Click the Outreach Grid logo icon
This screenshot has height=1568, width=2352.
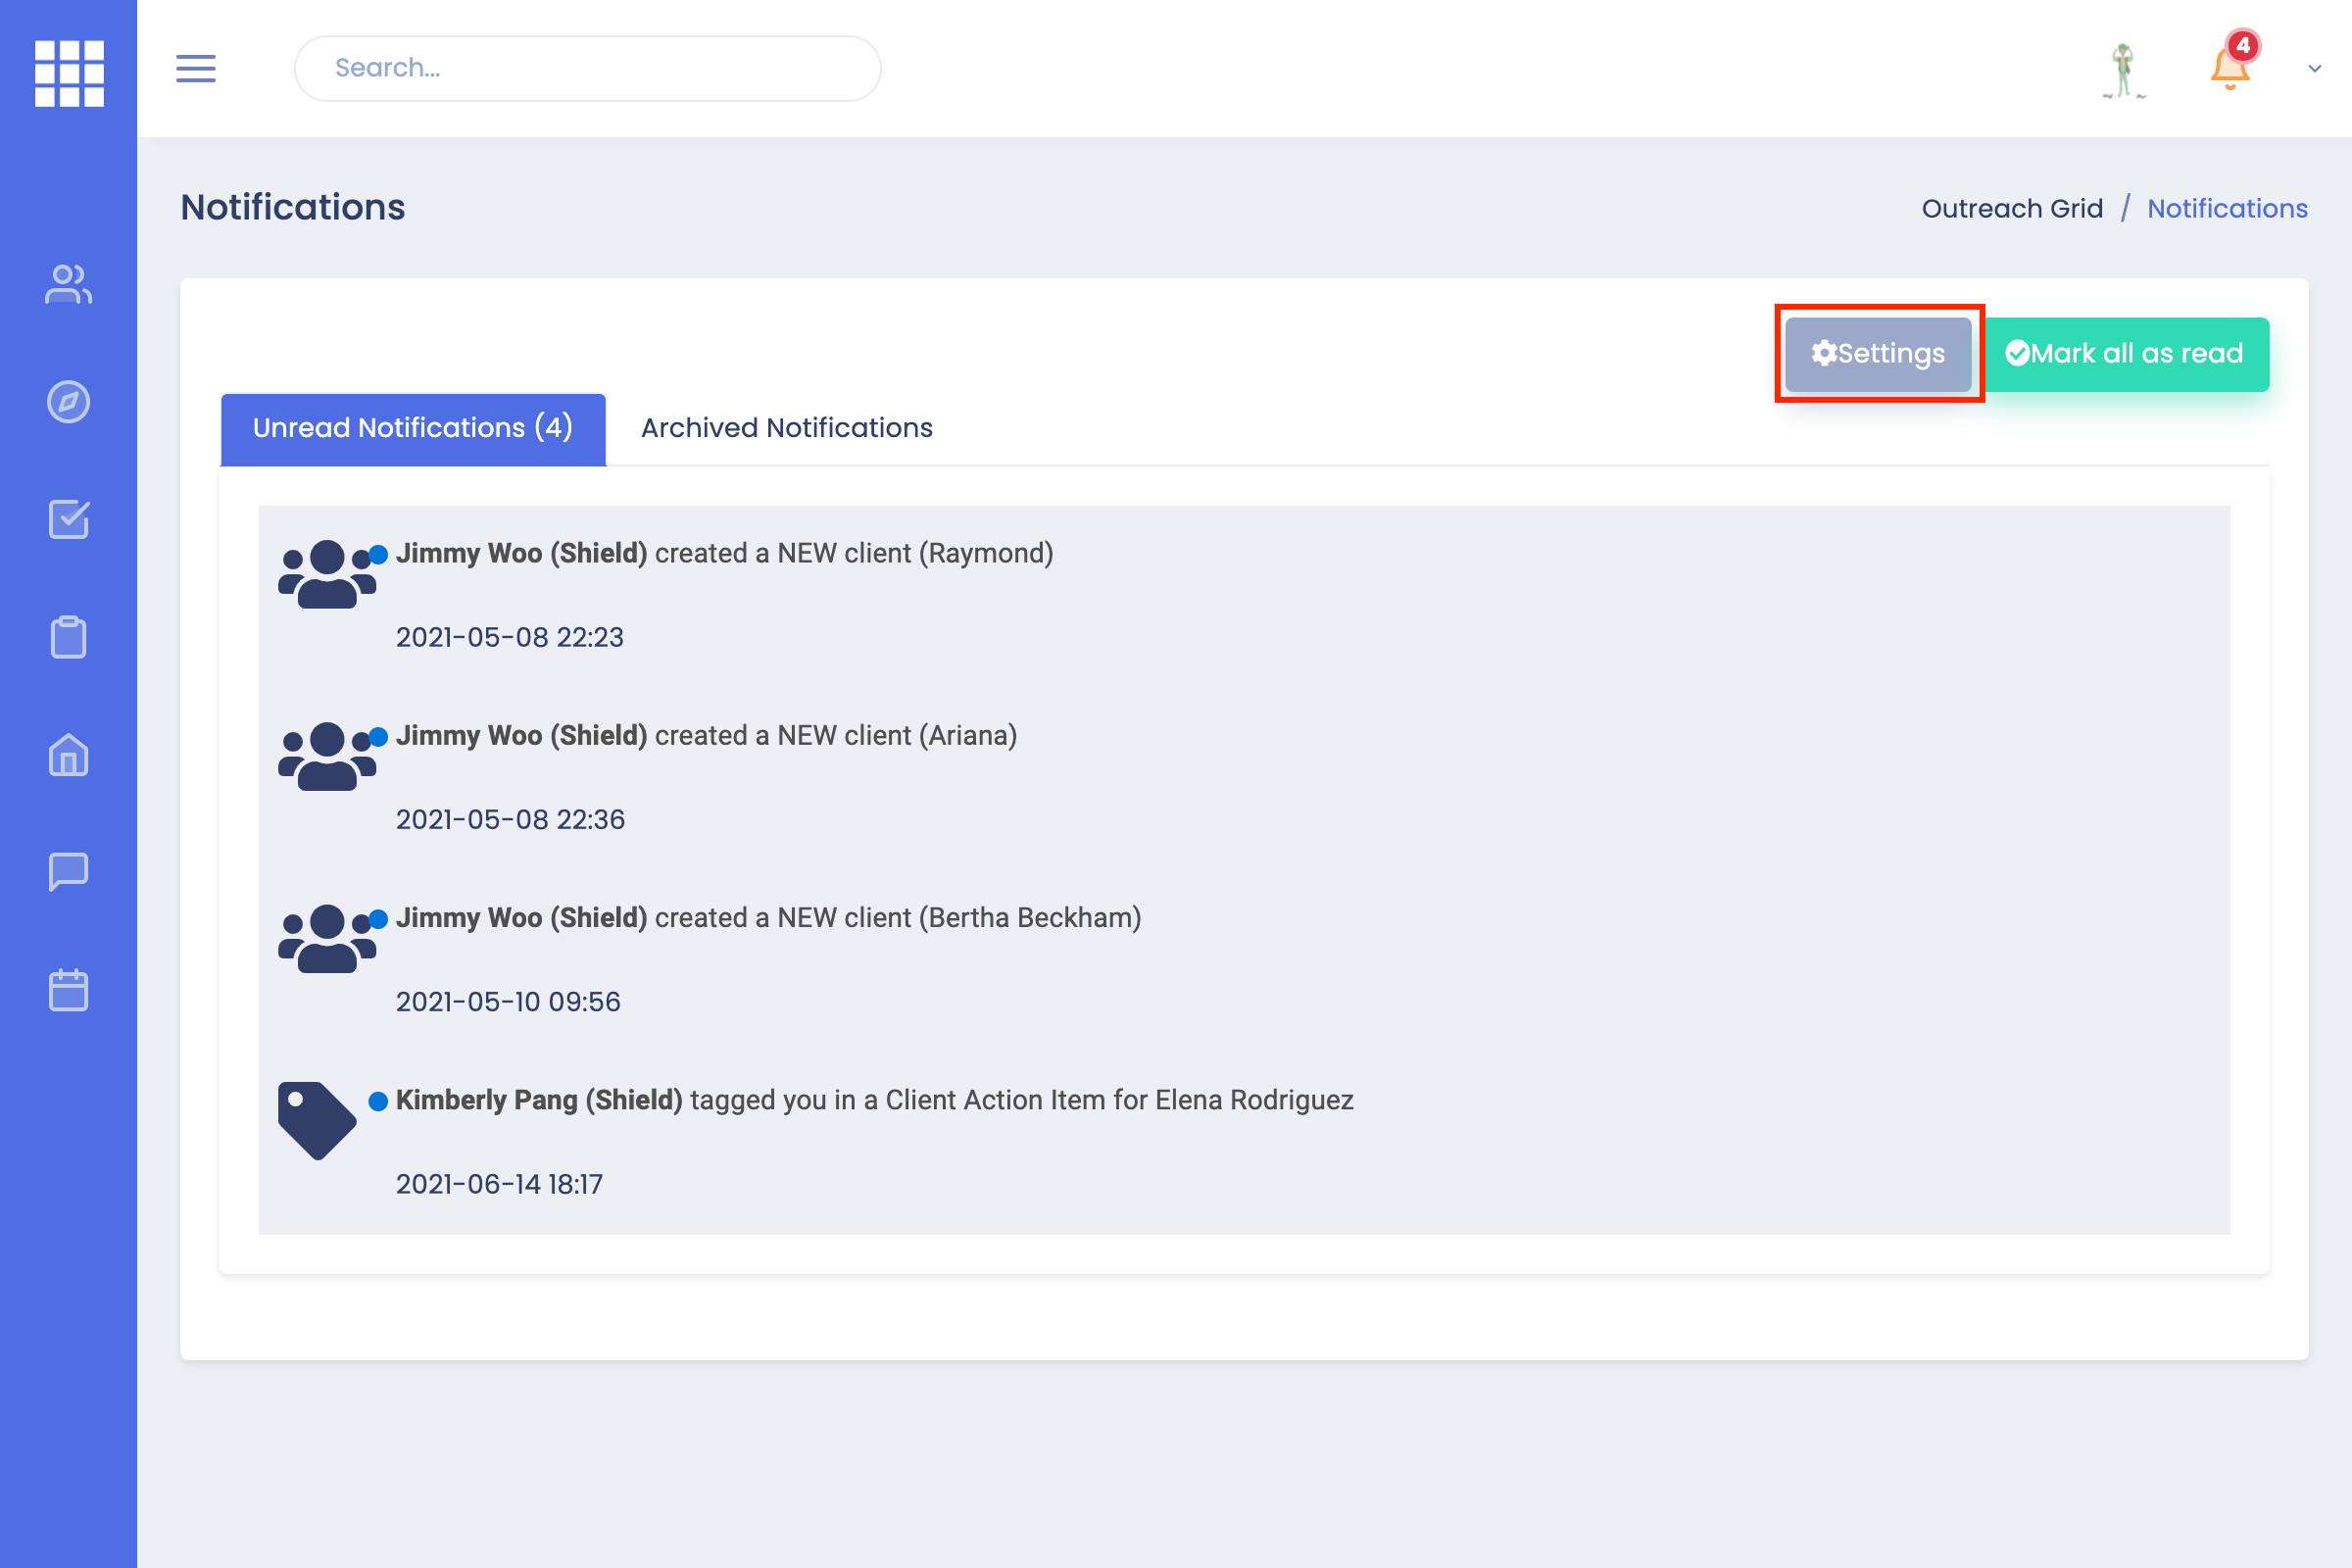click(x=69, y=72)
